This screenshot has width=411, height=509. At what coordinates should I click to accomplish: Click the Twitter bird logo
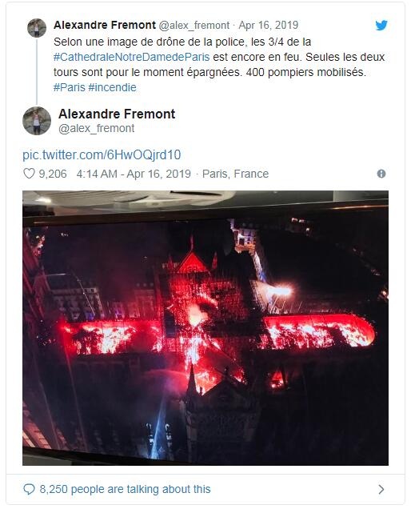coord(381,26)
